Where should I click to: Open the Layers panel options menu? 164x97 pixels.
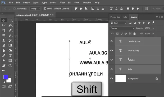click(162, 17)
